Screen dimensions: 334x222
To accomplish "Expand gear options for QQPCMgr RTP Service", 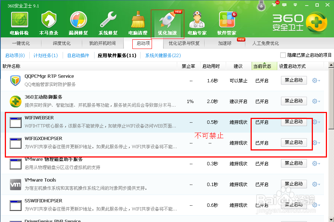I will 316,80.
